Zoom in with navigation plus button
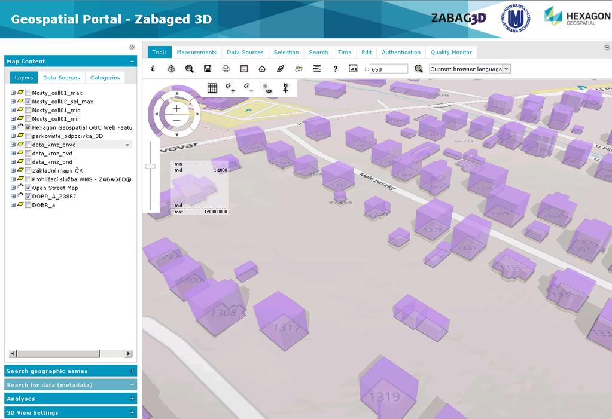The width and height of the screenshot is (612, 419). (x=177, y=109)
